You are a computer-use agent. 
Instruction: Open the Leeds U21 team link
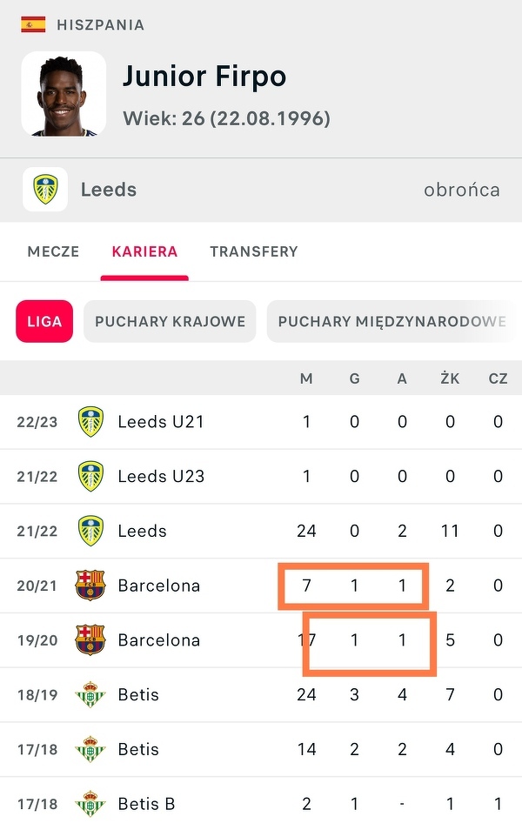[161, 422]
